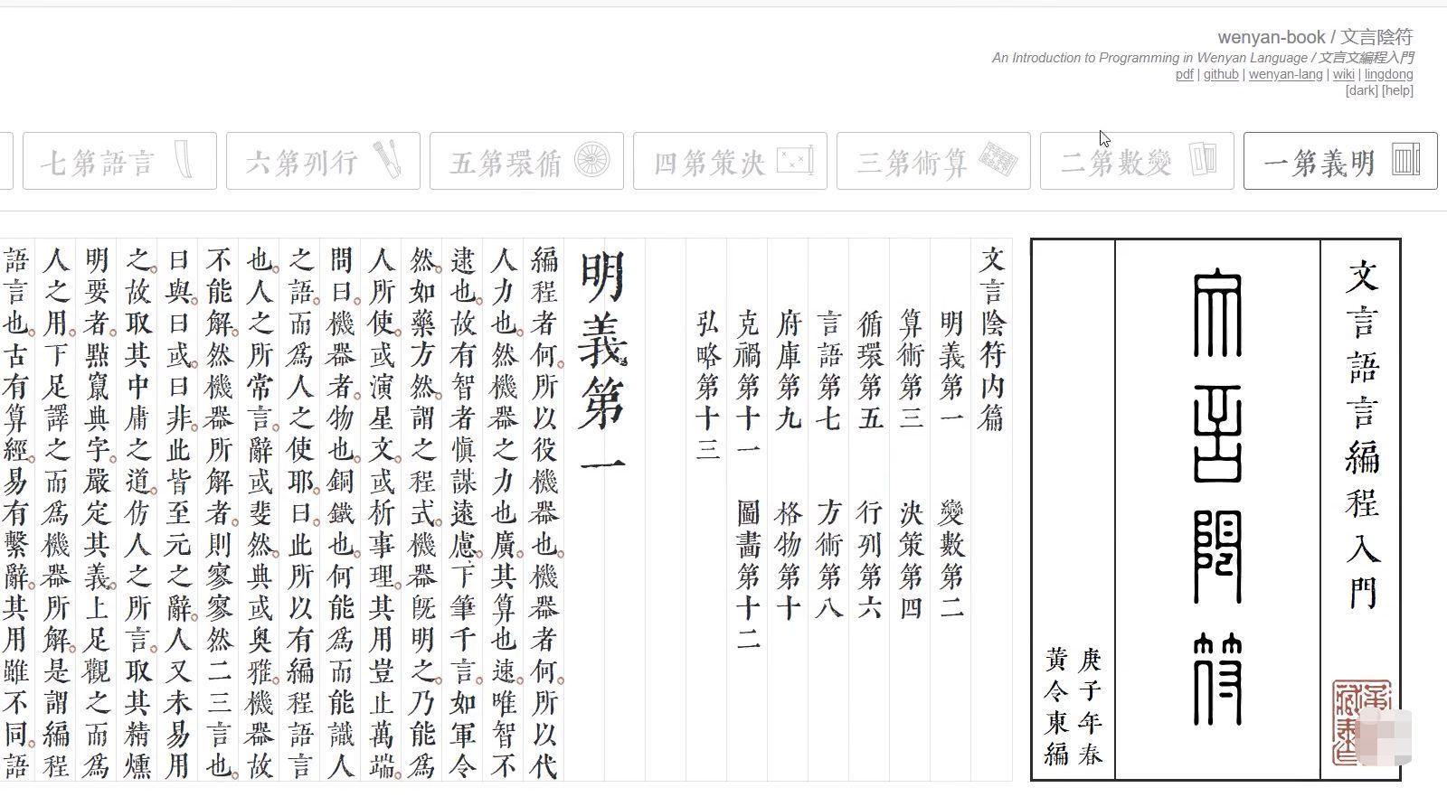Image resolution: width=1447 pixels, height=797 pixels.
Task: Click the text column starting 編程者何
Action: tap(544, 512)
